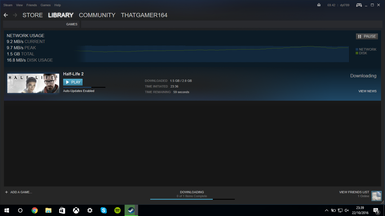Viewport: 385px width, 216px height.
Task: Open Spotify from taskbar
Action: [x=118, y=210]
